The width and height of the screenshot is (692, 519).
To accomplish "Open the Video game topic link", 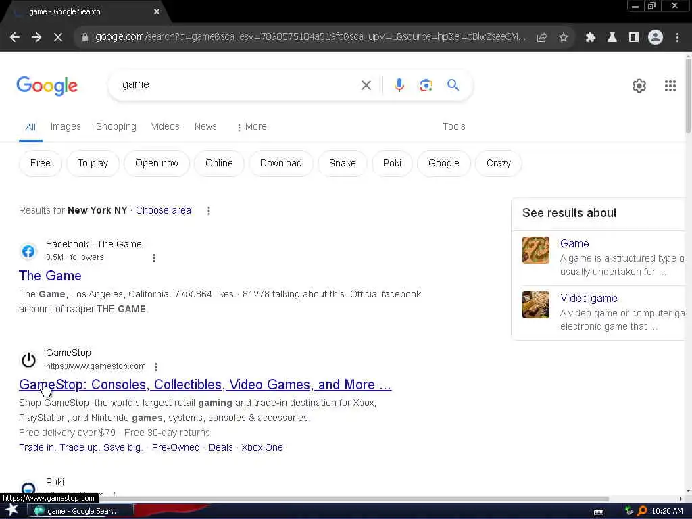I will 589,298.
